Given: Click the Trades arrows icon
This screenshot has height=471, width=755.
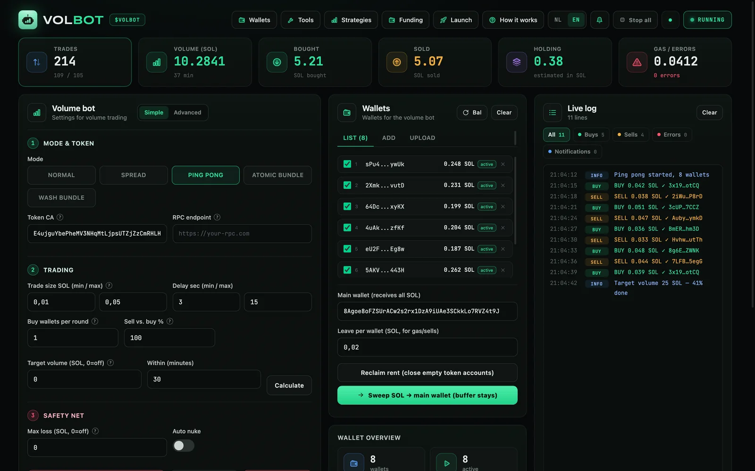Looking at the screenshot, I should pyautogui.click(x=37, y=62).
